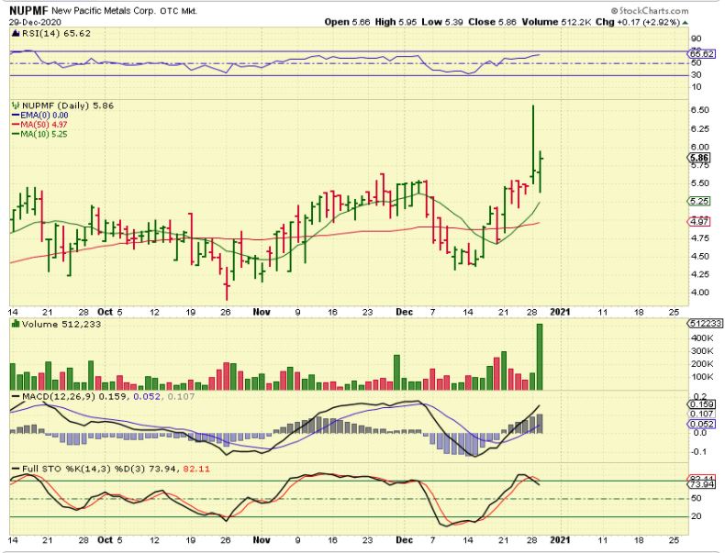This screenshot has height=553, width=725.
Task: Click the Nov label on bottom stochastic axis
Action: click(x=262, y=540)
